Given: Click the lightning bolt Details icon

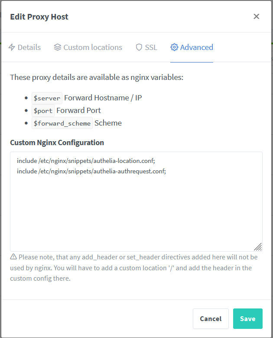Looking at the screenshot, I should (x=12, y=47).
